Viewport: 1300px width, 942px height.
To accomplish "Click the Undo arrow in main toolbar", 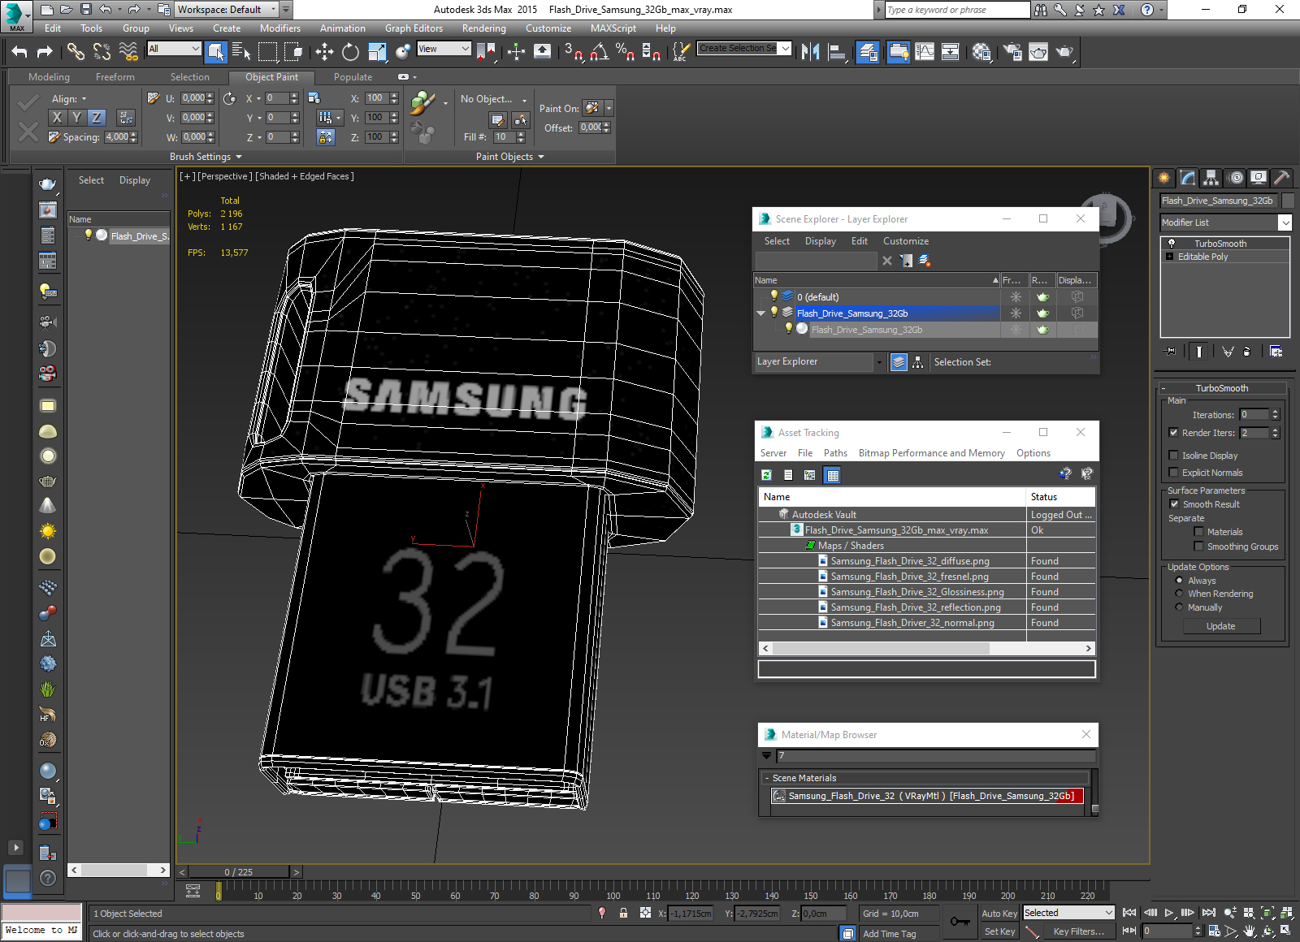I will [19, 52].
